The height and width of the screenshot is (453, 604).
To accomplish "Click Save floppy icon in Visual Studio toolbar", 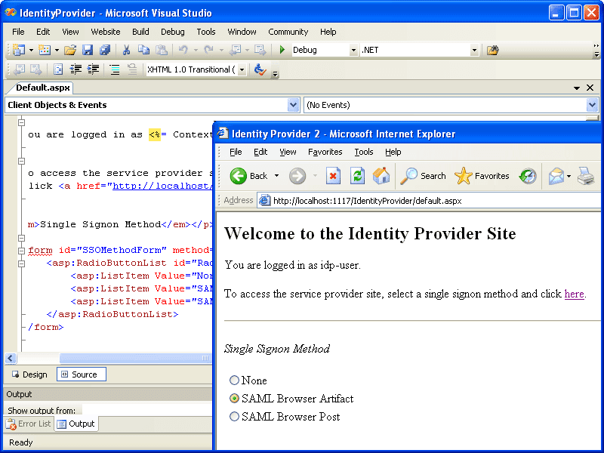I will click(88, 50).
